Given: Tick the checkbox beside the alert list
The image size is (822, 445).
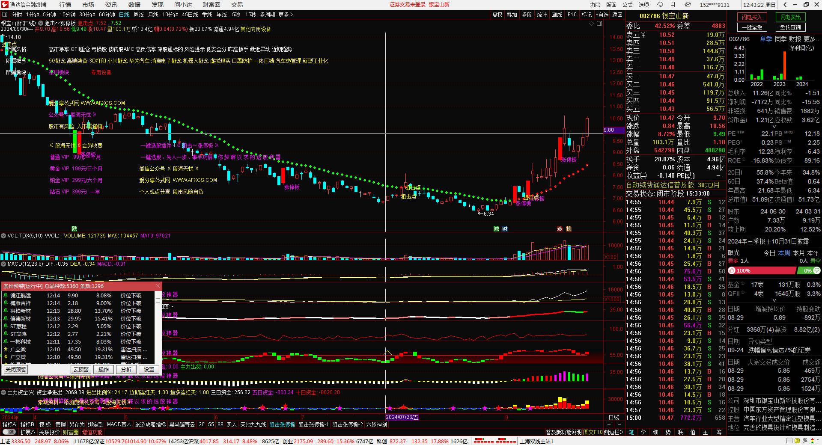Looking at the screenshot, I should [158, 300].
